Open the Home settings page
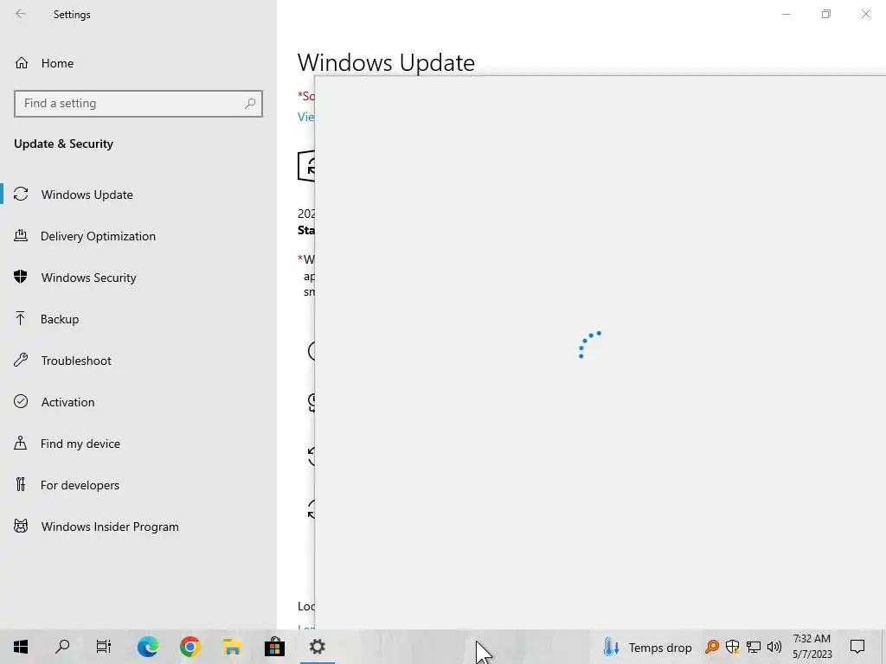This screenshot has width=886, height=664. 138,63
